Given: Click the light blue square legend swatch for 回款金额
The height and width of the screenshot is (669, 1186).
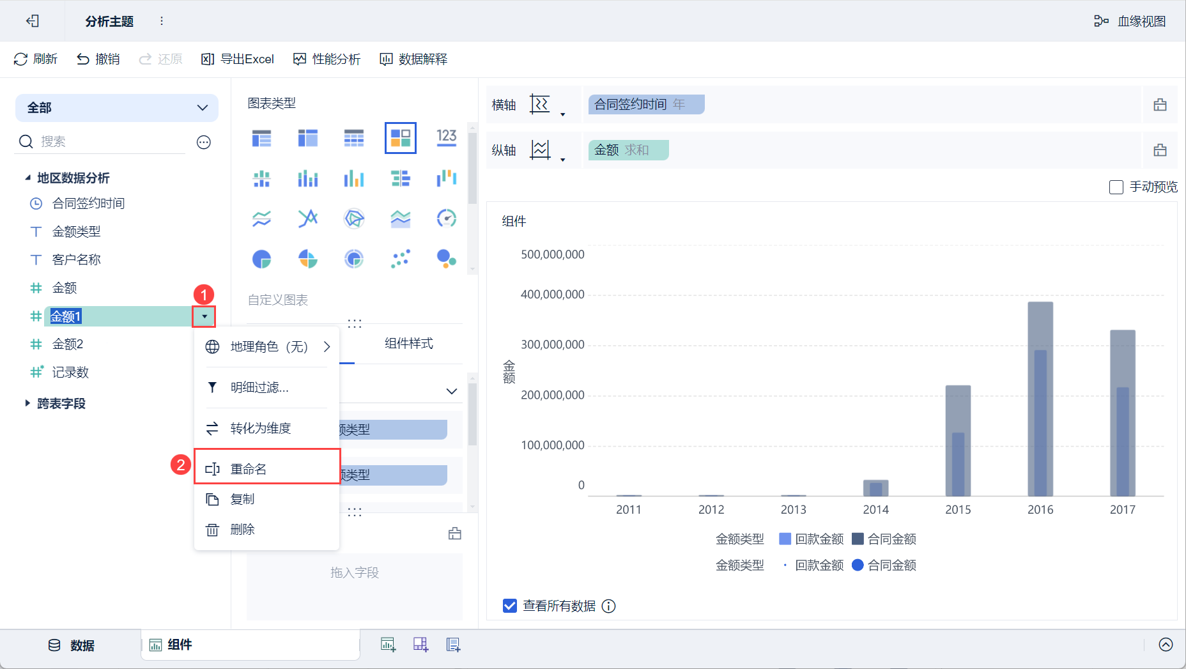Looking at the screenshot, I should [x=785, y=539].
